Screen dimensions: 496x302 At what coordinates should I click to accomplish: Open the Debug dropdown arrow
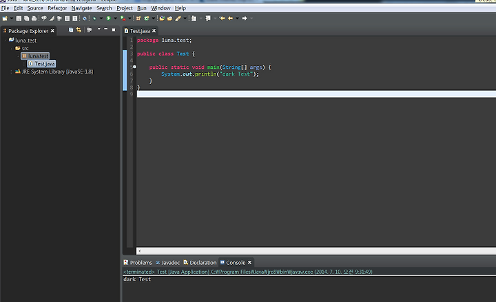click(x=101, y=19)
